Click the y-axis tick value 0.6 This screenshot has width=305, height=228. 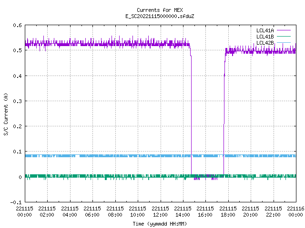point(17,25)
